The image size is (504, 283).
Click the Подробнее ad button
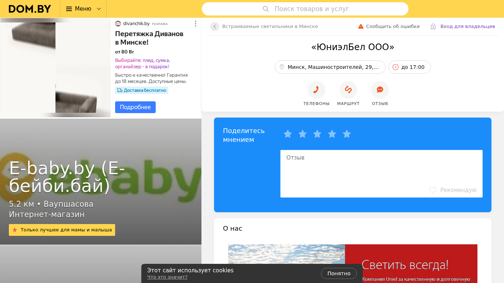tap(135, 107)
